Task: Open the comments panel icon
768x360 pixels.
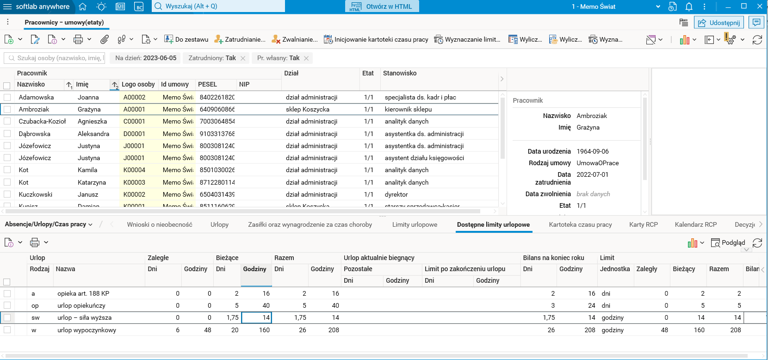Action: [757, 22]
